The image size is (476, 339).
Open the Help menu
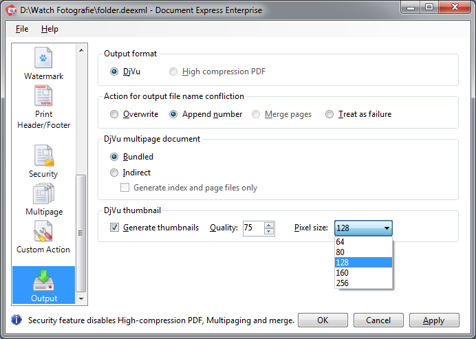[x=50, y=29]
